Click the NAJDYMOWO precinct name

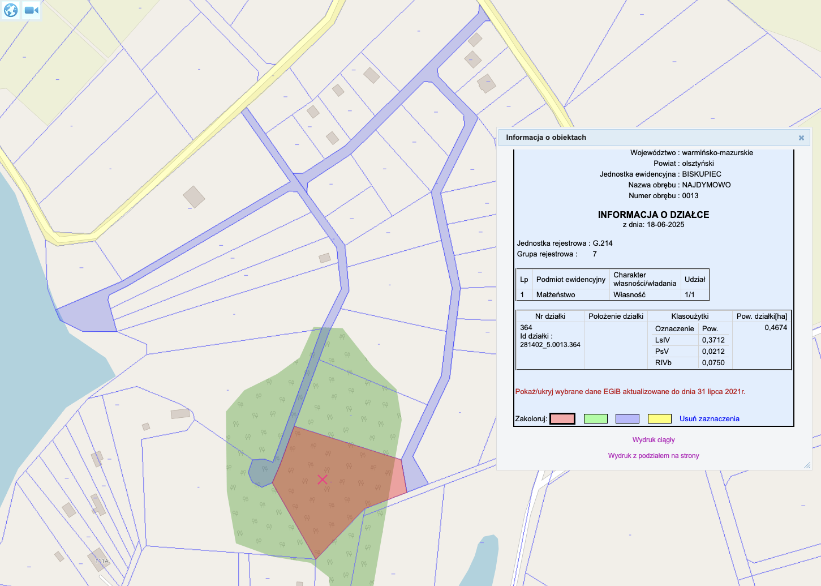pyautogui.click(x=706, y=185)
